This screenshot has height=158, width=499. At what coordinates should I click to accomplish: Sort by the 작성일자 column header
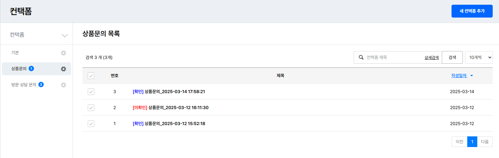click(x=459, y=76)
